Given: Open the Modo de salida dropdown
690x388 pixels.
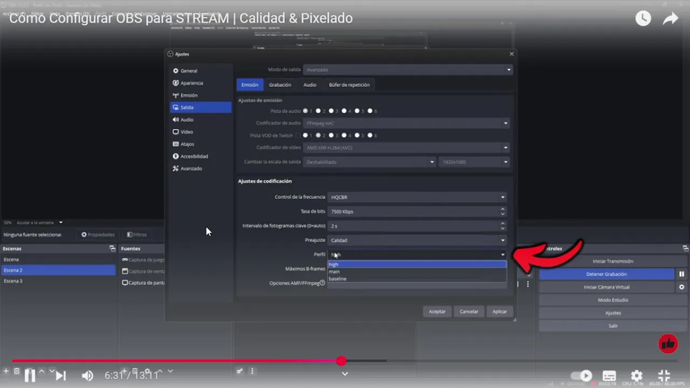Looking at the screenshot, I should [x=408, y=70].
